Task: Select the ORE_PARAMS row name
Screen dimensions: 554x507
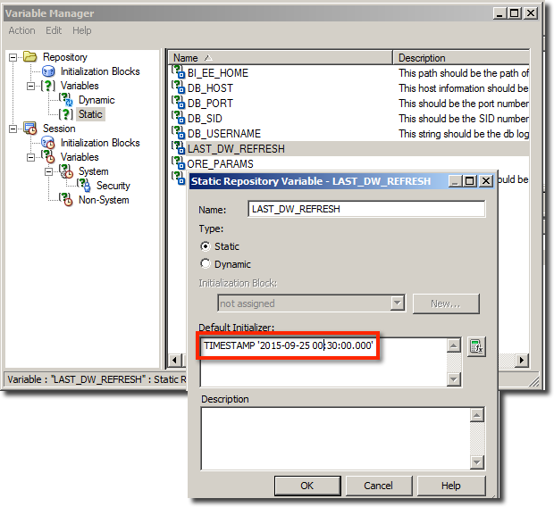Action: (x=220, y=164)
